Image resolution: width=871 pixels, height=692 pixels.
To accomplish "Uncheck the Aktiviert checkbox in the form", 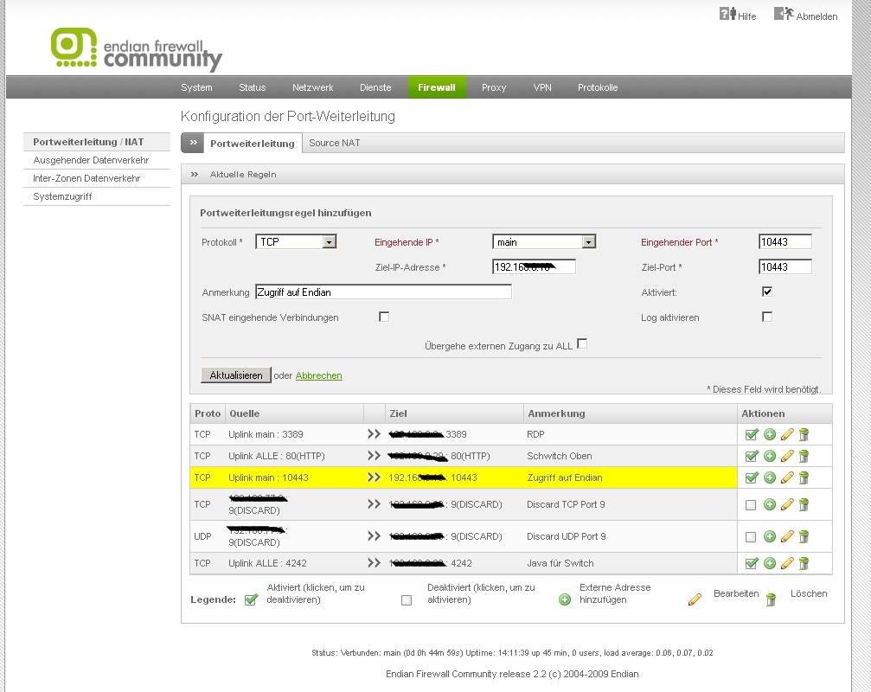I will (767, 292).
